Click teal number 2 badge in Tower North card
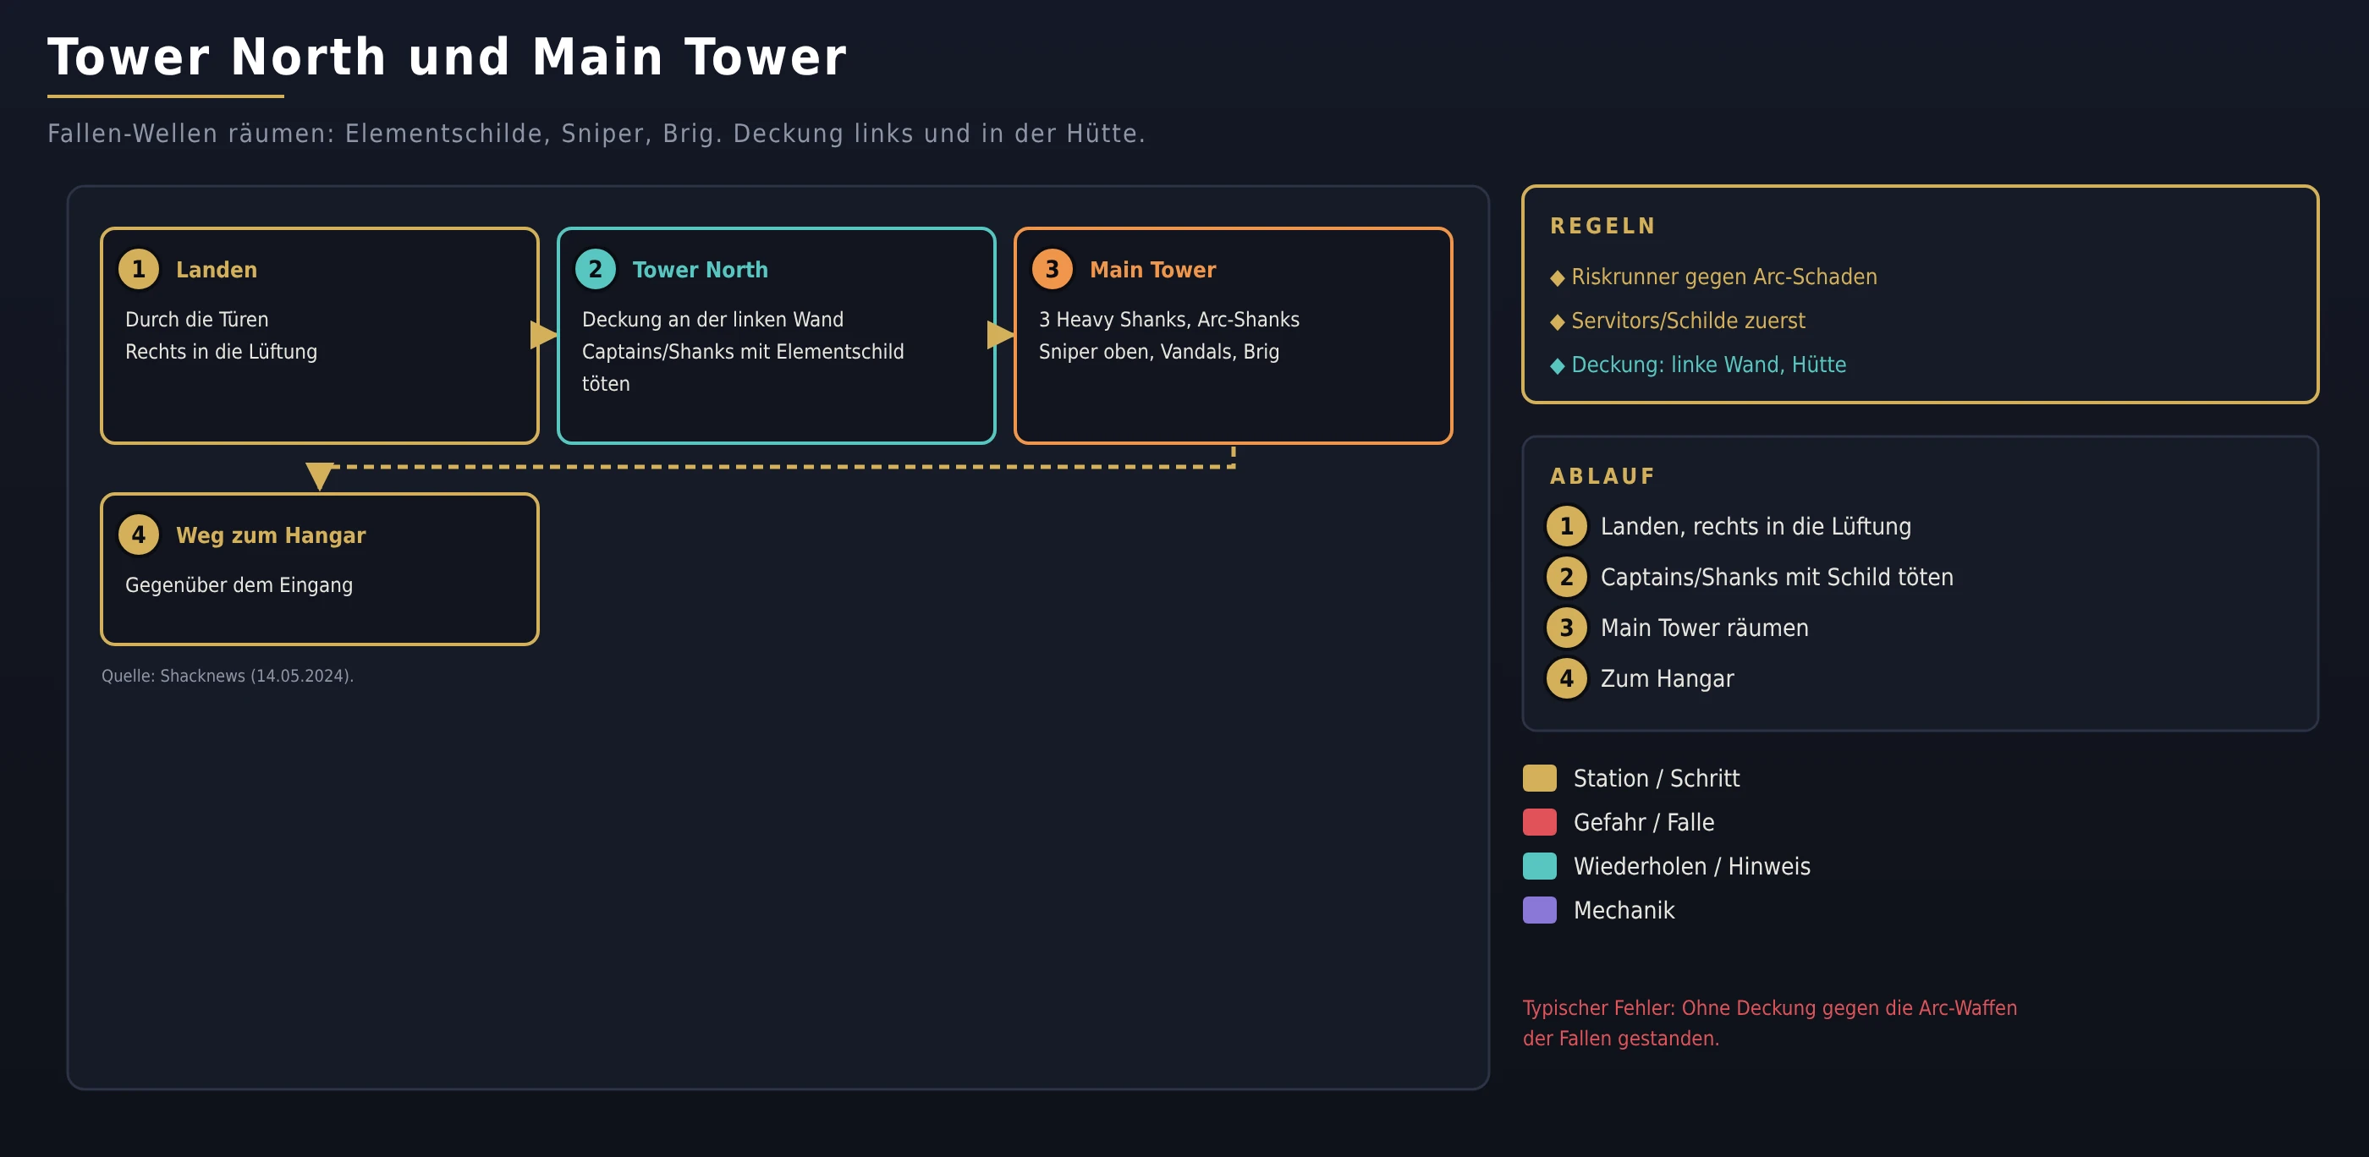 (x=595, y=269)
